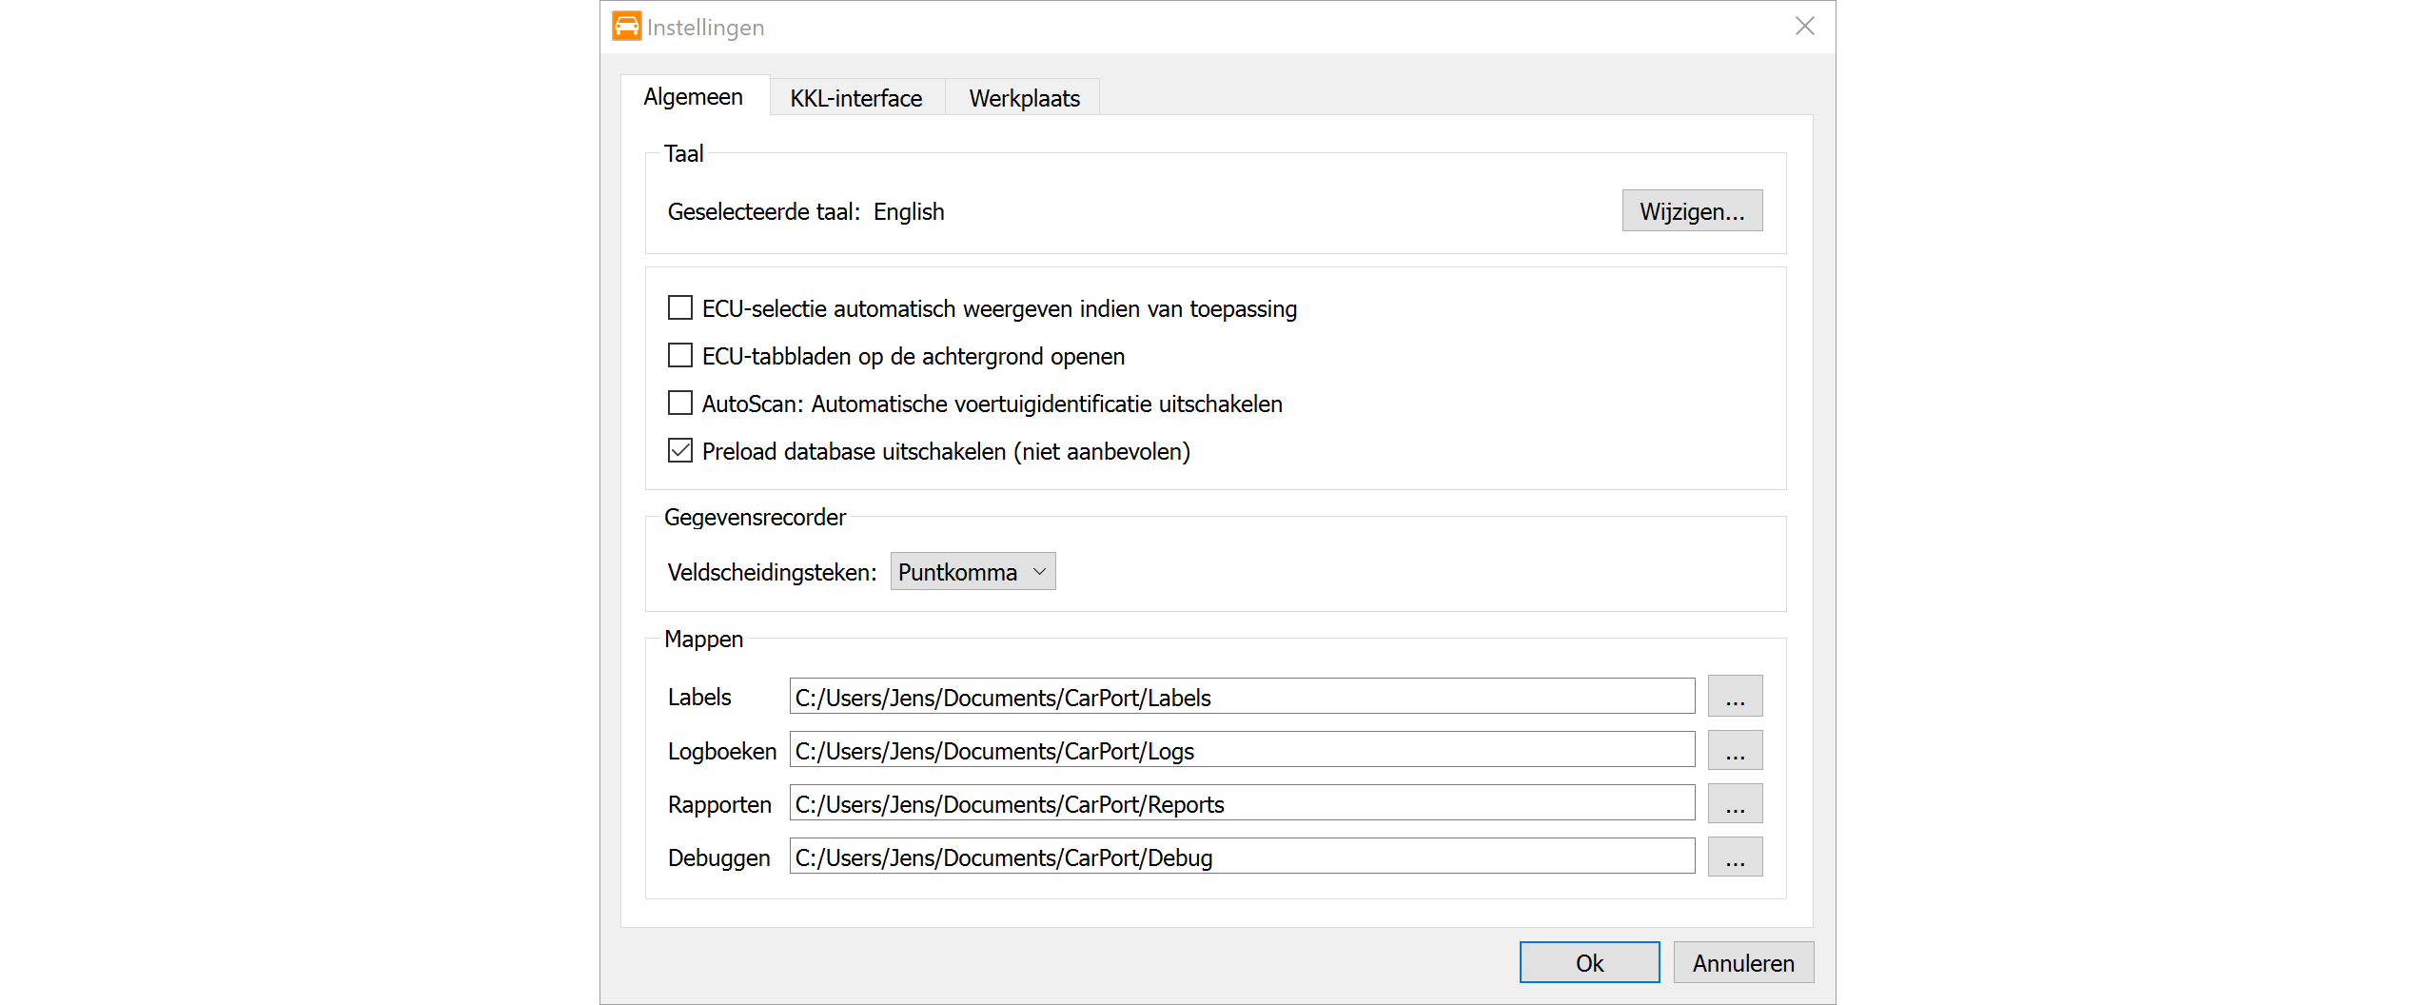2436x1005 pixels.
Task: Click the CarPort car icon in title bar
Action: [626, 27]
